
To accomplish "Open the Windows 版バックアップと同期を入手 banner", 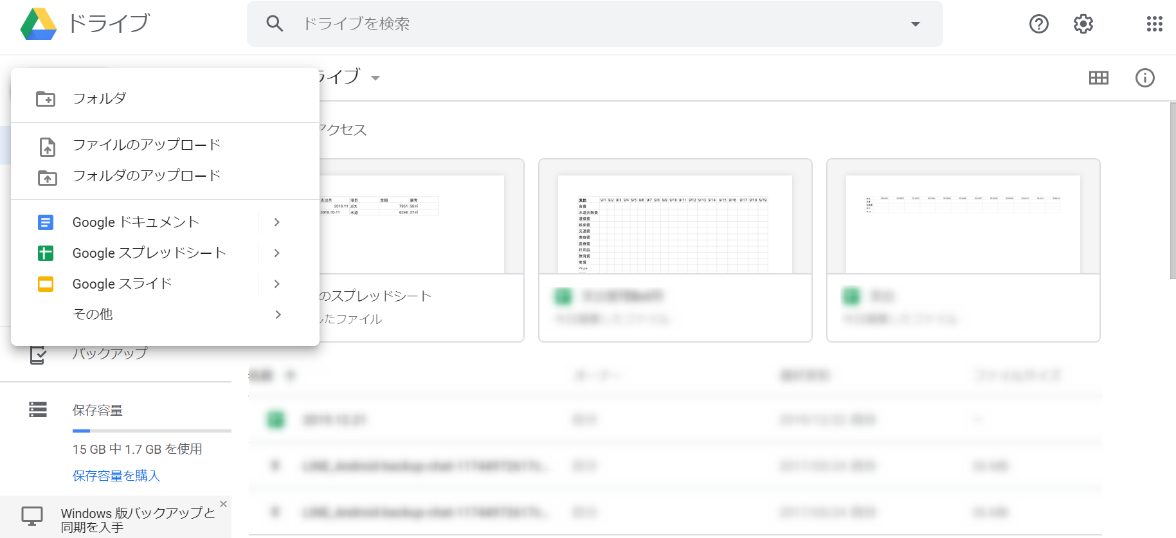I will coord(116,517).
